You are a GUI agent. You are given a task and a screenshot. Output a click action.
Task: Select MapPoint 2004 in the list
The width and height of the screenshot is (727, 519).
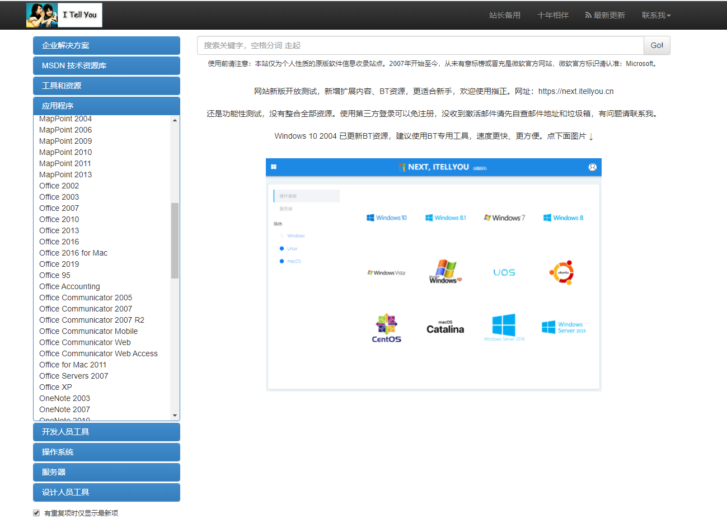65,119
